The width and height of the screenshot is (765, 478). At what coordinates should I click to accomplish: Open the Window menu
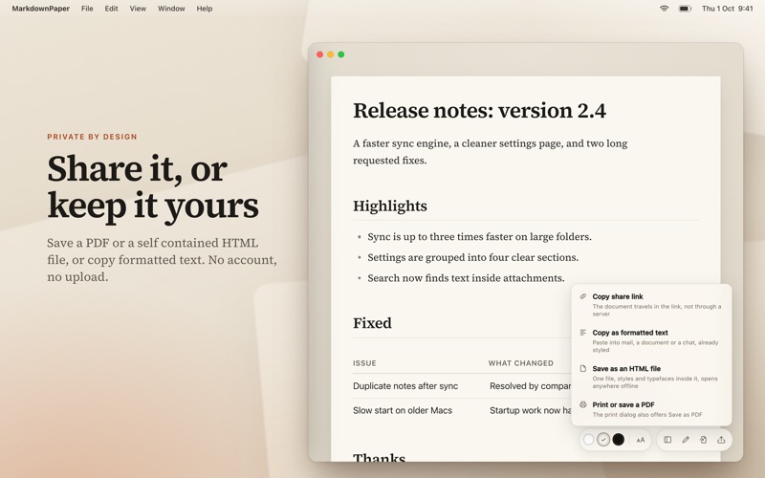(171, 9)
